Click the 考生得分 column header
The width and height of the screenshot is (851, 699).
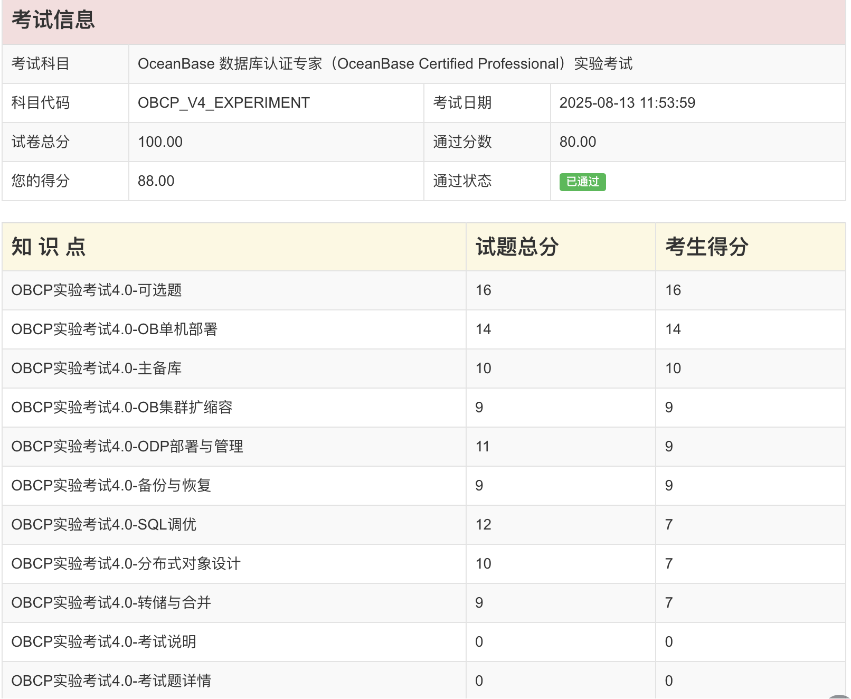coord(706,247)
